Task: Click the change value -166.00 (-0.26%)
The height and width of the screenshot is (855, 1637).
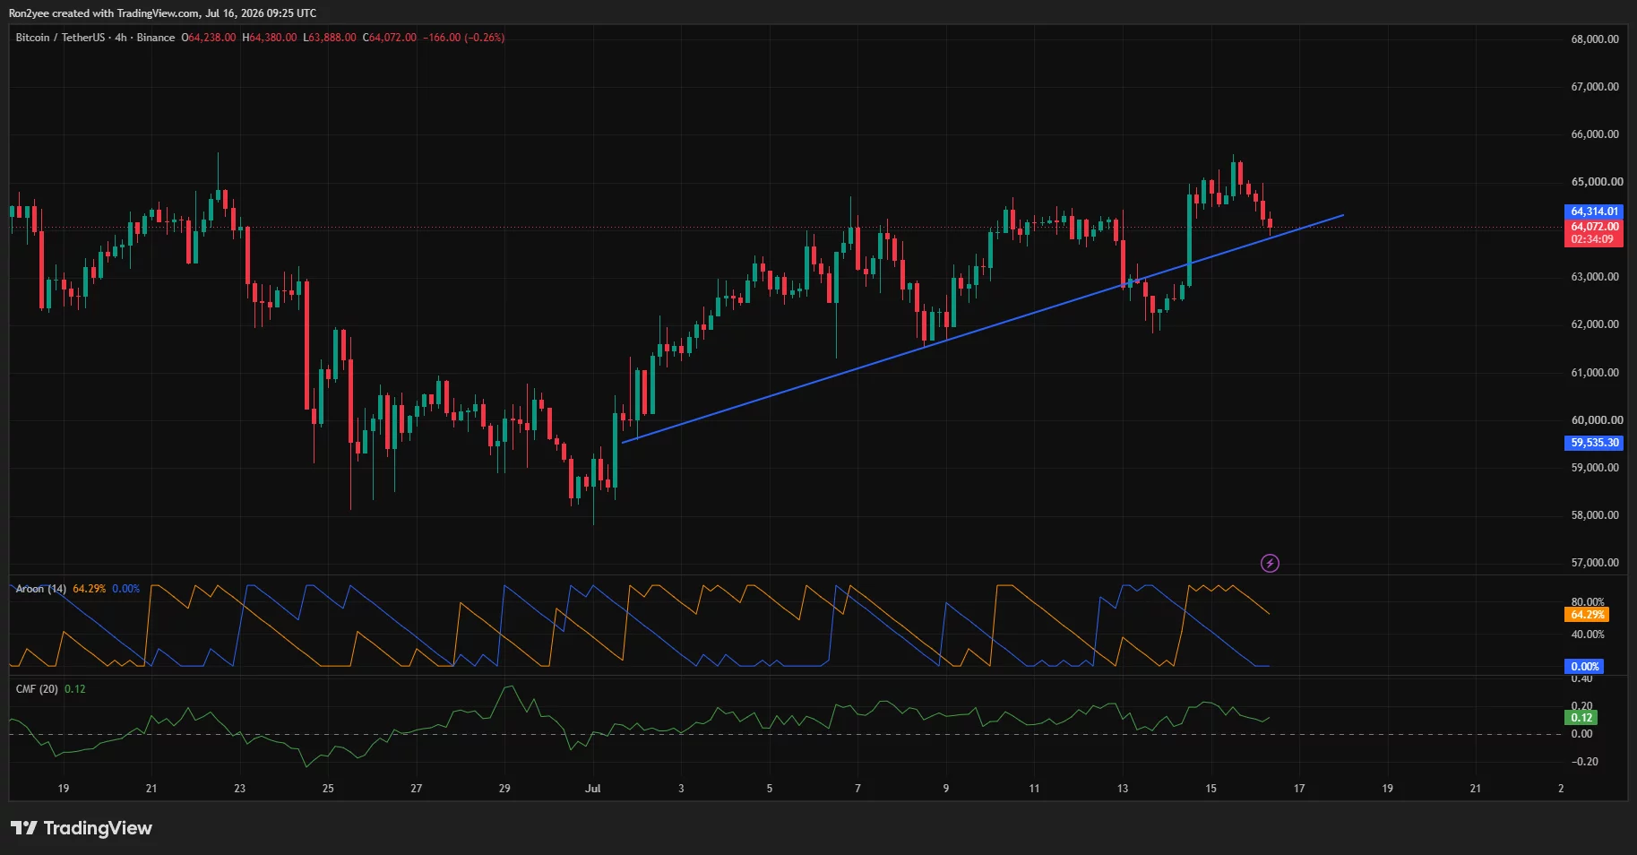Action: [464, 38]
